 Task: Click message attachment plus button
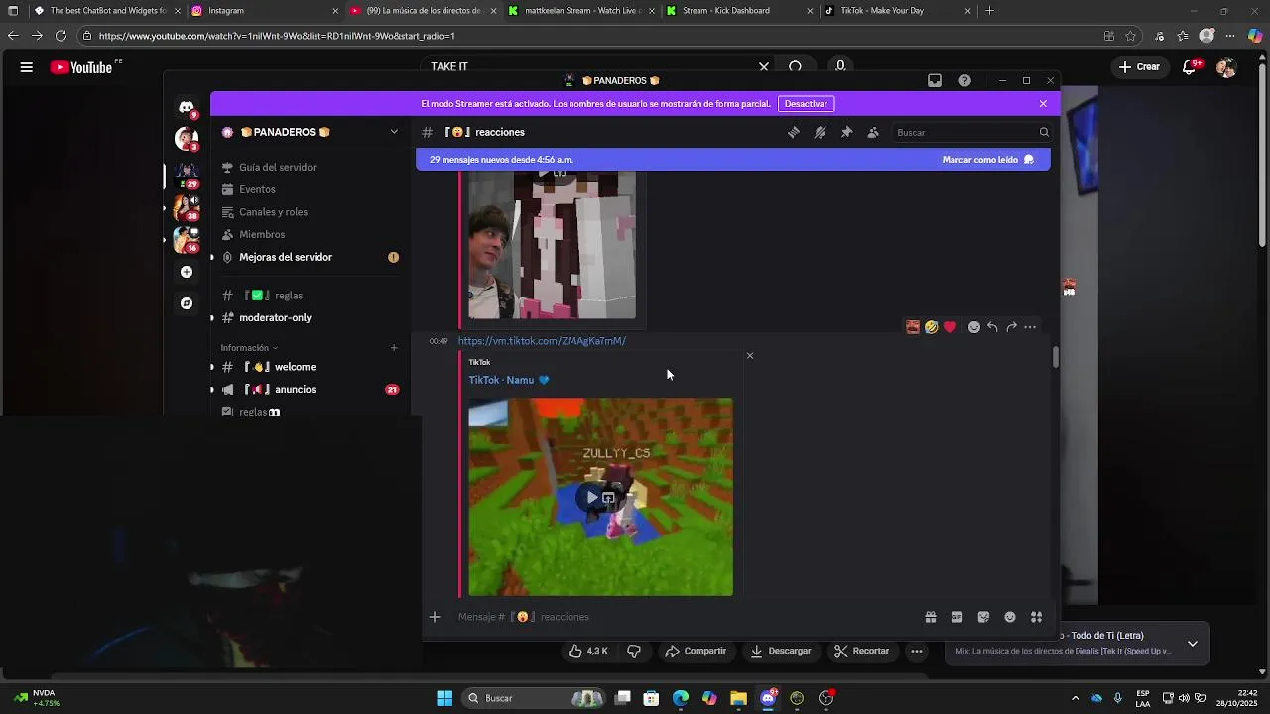click(435, 617)
